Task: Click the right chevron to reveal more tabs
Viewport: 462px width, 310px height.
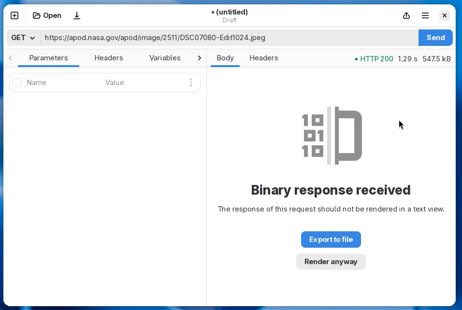Action: pyautogui.click(x=200, y=58)
